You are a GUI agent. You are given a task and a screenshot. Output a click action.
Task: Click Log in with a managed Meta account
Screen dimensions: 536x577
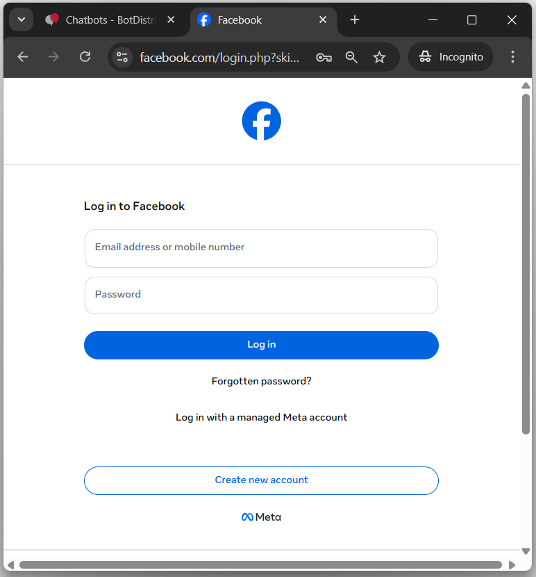[x=261, y=417]
